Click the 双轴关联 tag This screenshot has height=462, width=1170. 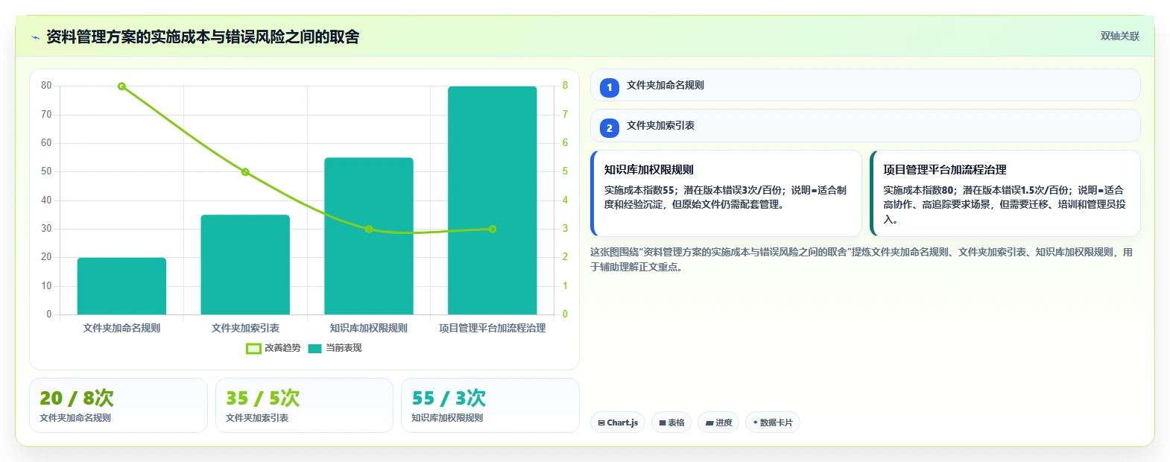[1119, 36]
